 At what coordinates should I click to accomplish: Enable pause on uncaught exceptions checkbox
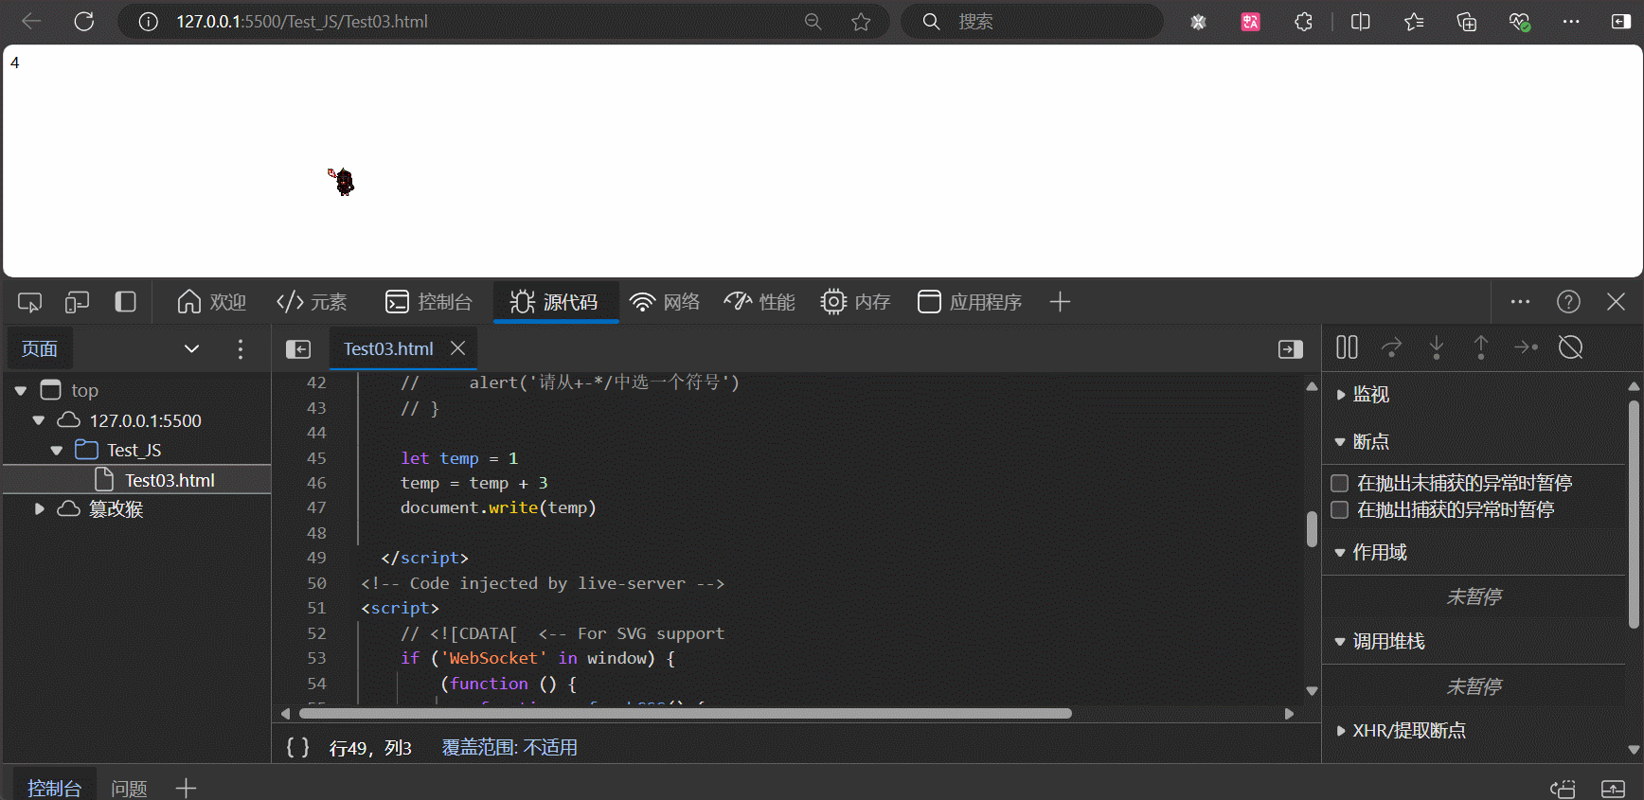[x=1339, y=483]
